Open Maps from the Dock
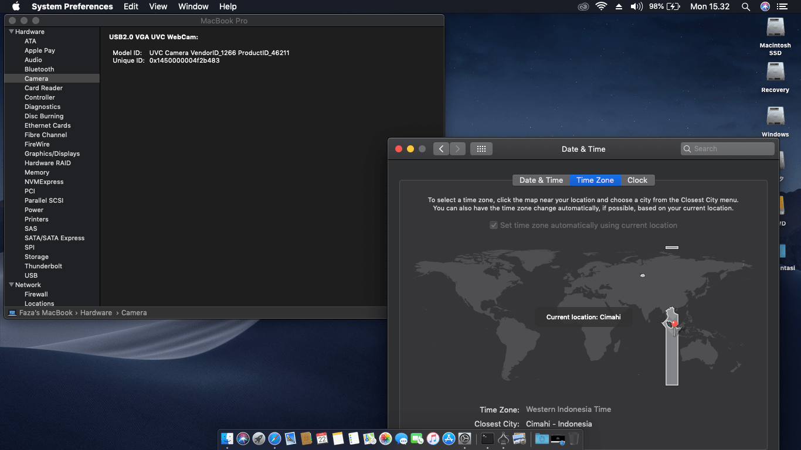The image size is (801, 450). 369,438
